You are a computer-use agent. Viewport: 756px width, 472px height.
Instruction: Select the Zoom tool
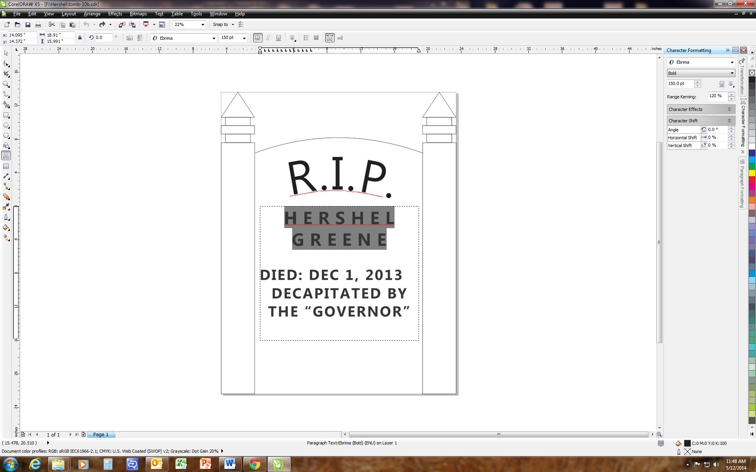(6, 84)
